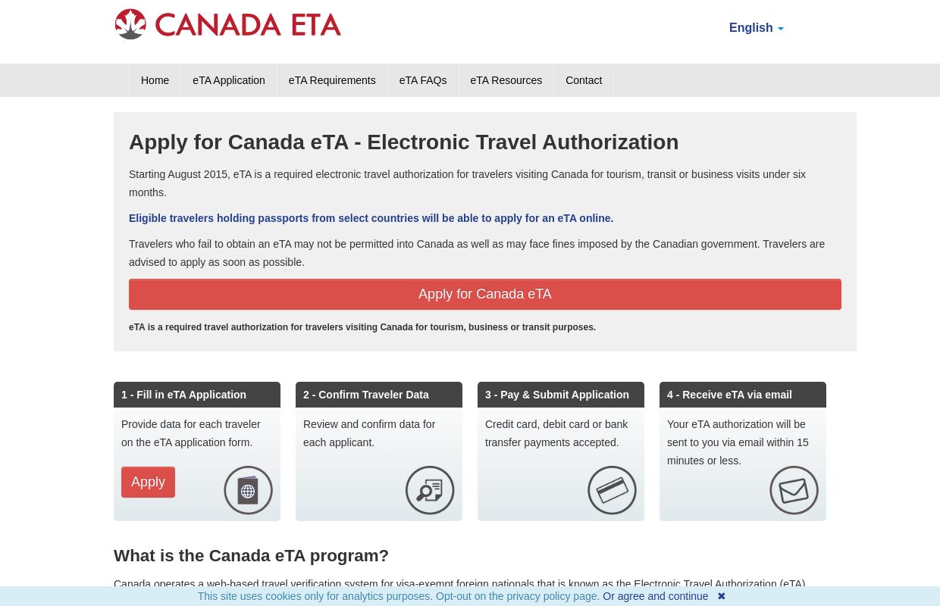Image resolution: width=940 pixels, height=606 pixels.
Task: Click the 3 - Pay & Submit Application header
Action: click(557, 395)
